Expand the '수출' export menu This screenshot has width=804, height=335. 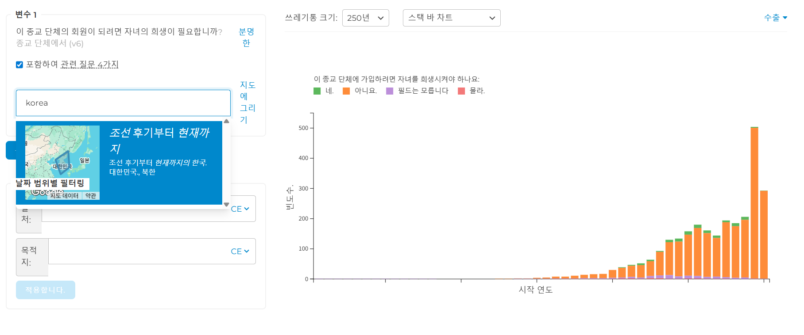775,18
